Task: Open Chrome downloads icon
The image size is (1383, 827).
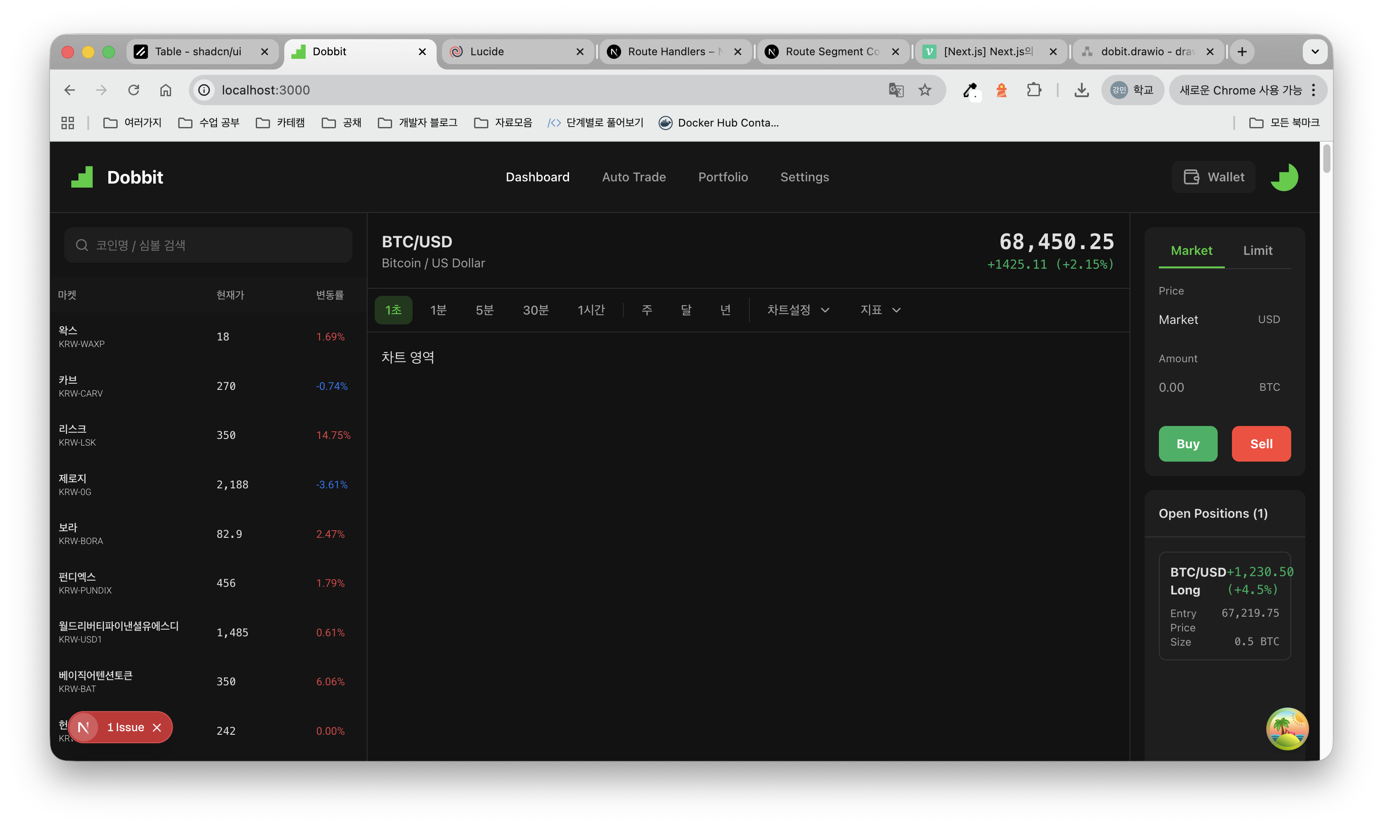Action: tap(1081, 90)
